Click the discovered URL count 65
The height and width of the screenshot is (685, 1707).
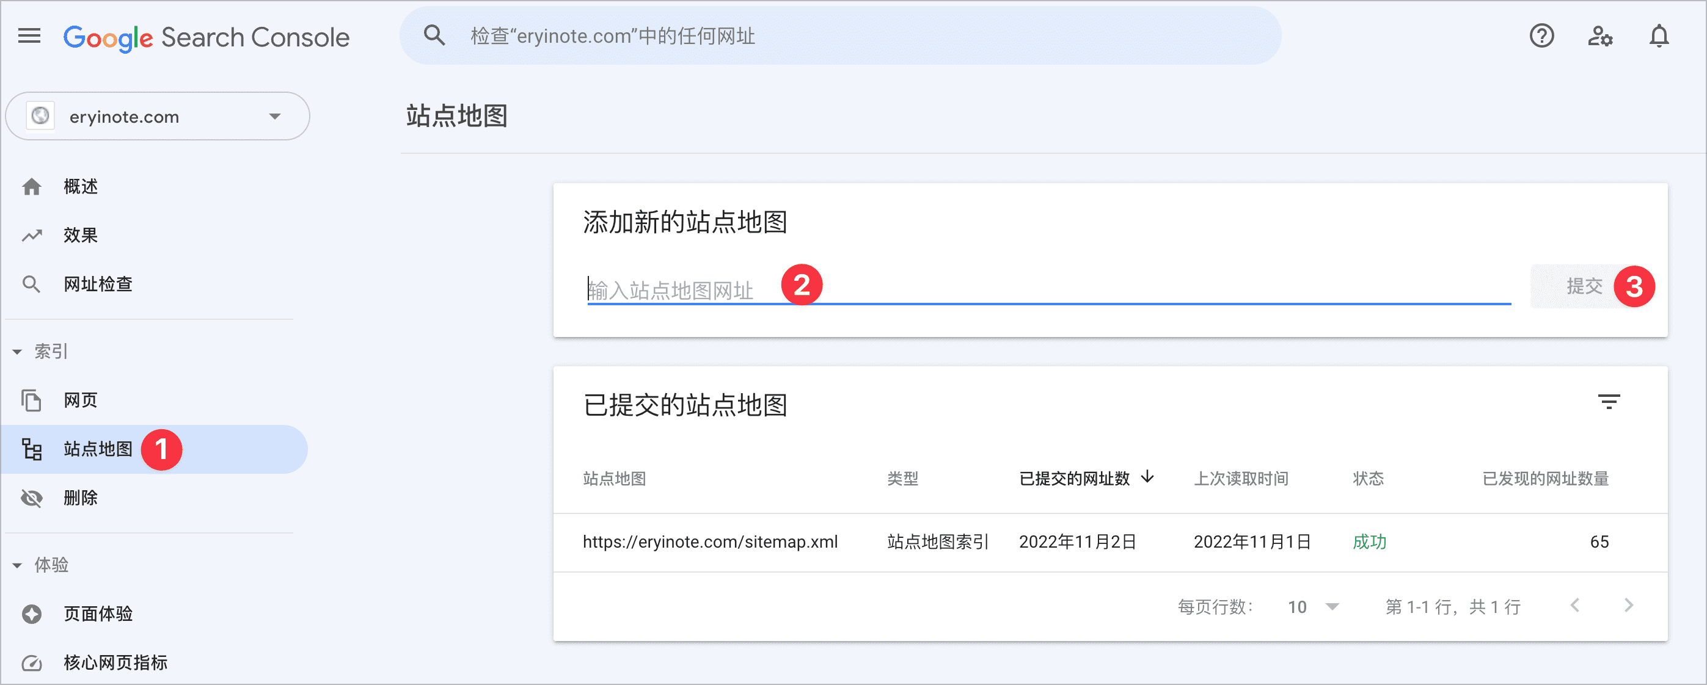click(x=1599, y=542)
